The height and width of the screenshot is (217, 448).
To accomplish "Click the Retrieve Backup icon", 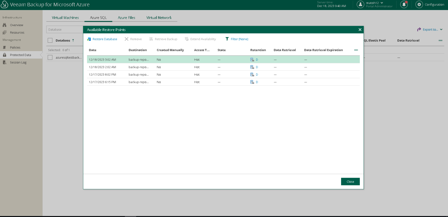I will pyautogui.click(x=151, y=39).
